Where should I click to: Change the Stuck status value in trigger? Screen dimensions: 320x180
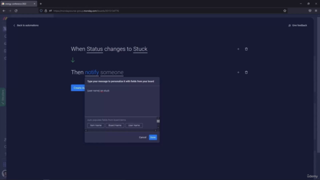[x=140, y=49]
